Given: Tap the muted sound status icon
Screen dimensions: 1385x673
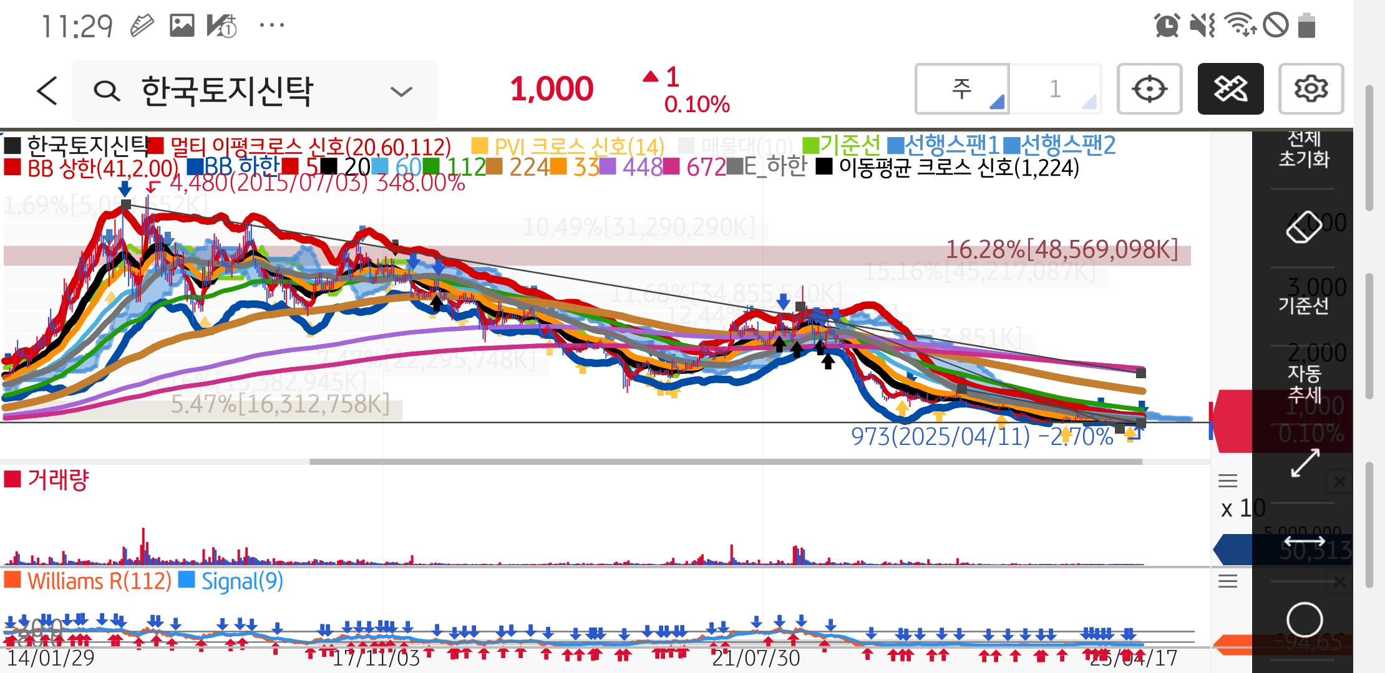Looking at the screenshot, I should pyautogui.click(x=1202, y=26).
